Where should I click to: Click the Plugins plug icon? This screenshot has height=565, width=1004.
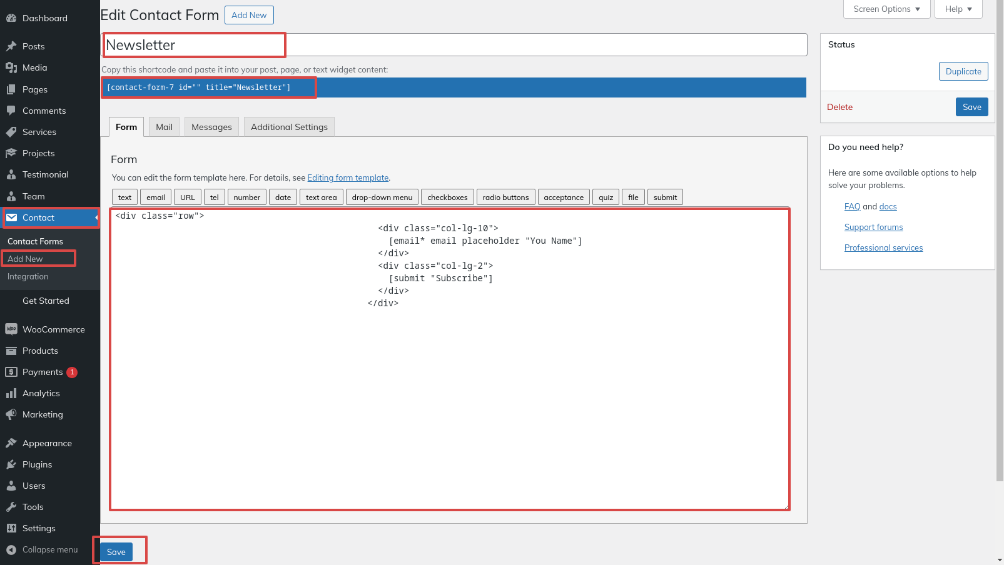pyautogui.click(x=11, y=464)
